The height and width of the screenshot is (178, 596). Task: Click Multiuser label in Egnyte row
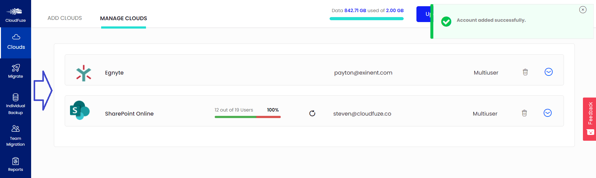486,73
